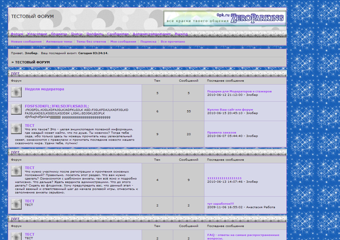The height and width of the screenshot is (240, 340).
Task: Open Активные темы list
Action: point(59,42)
